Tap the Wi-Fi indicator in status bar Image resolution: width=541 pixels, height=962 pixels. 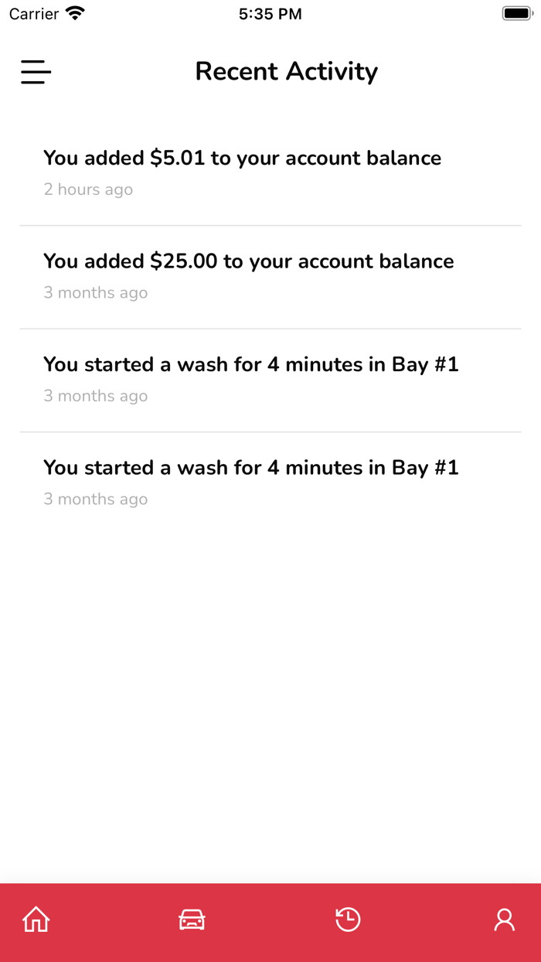74,12
